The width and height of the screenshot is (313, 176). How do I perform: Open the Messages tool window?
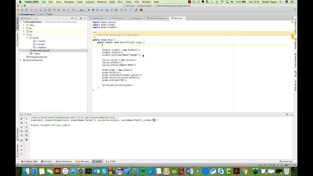click(x=83, y=161)
